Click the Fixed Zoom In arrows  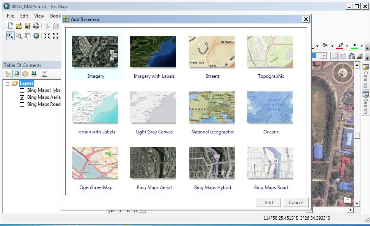coord(47,36)
